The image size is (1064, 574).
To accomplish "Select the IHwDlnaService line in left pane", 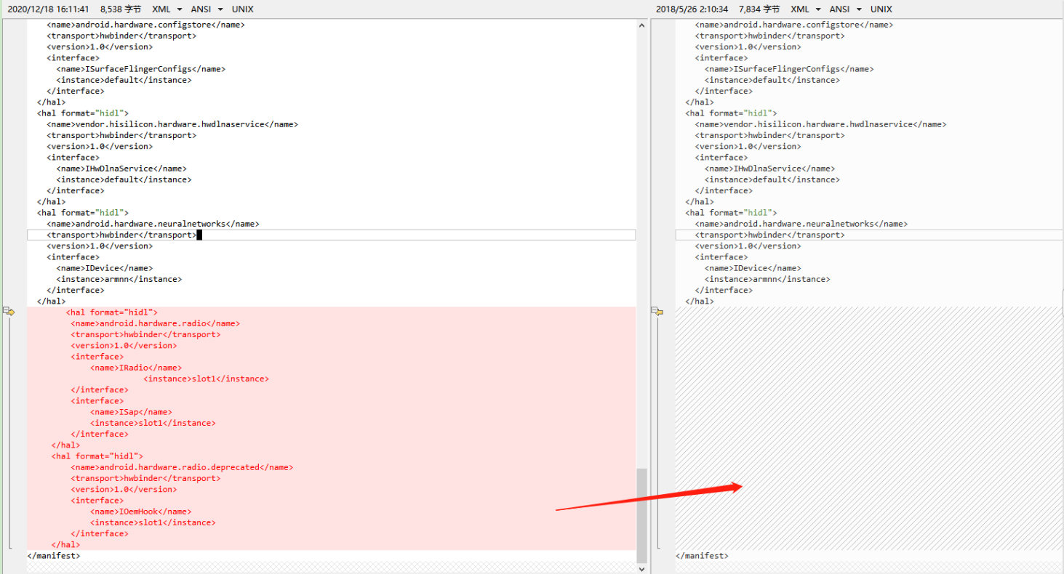I will [x=121, y=169].
